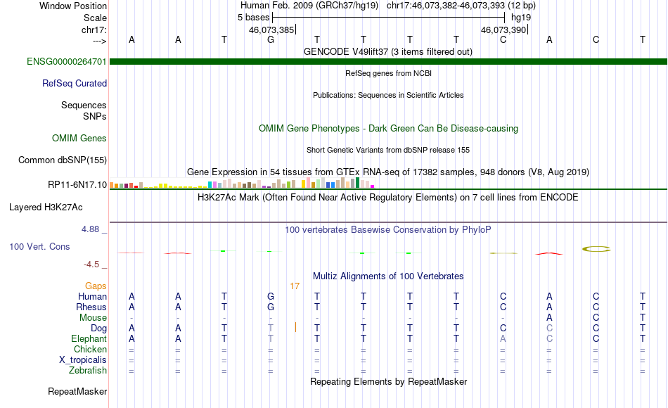Click the Scale label

click(96, 18)
